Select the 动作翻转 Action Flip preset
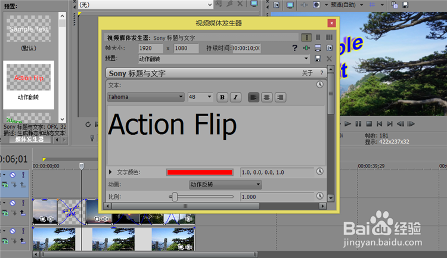447x258 pixels. (29, 85)
